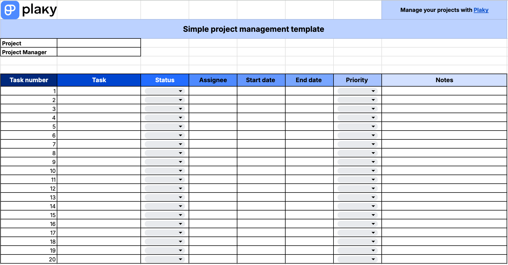Open the Priority dropdown for task 10
Screen dimensions: 508x265
pyautogui.click(x=373, y=171)
